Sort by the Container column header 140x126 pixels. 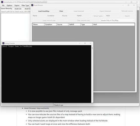click(50, 24)
